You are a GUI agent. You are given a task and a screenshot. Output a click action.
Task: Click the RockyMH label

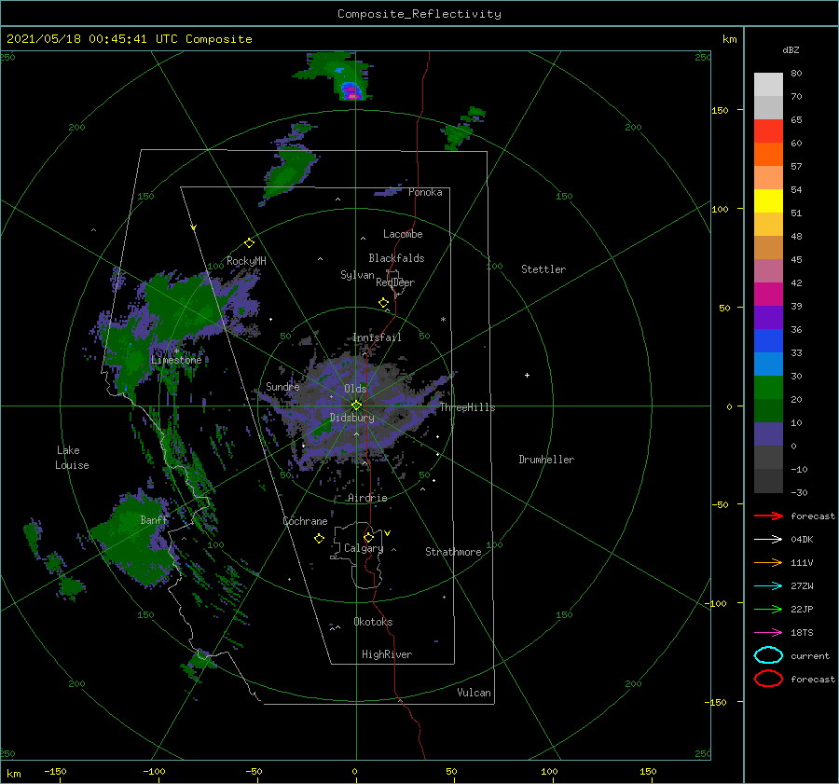click(246, 261)
